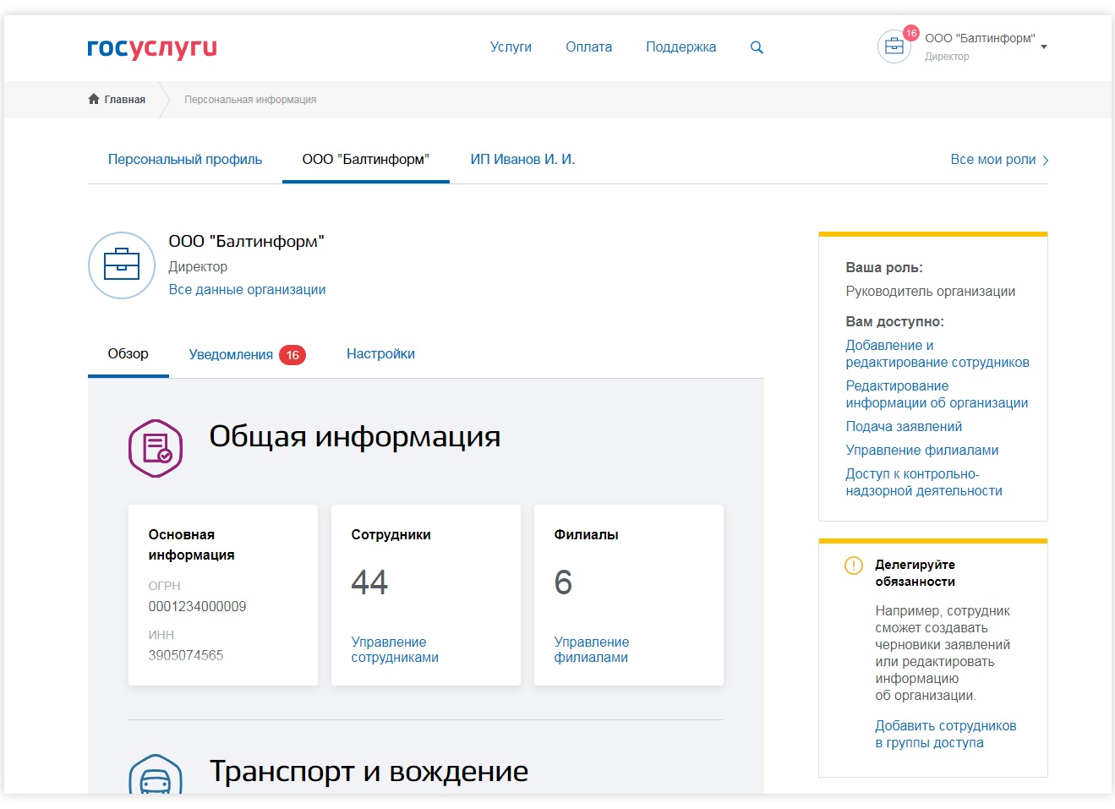
Task: Open Добавление и редактирование сотрудников link
Action: 937,353
